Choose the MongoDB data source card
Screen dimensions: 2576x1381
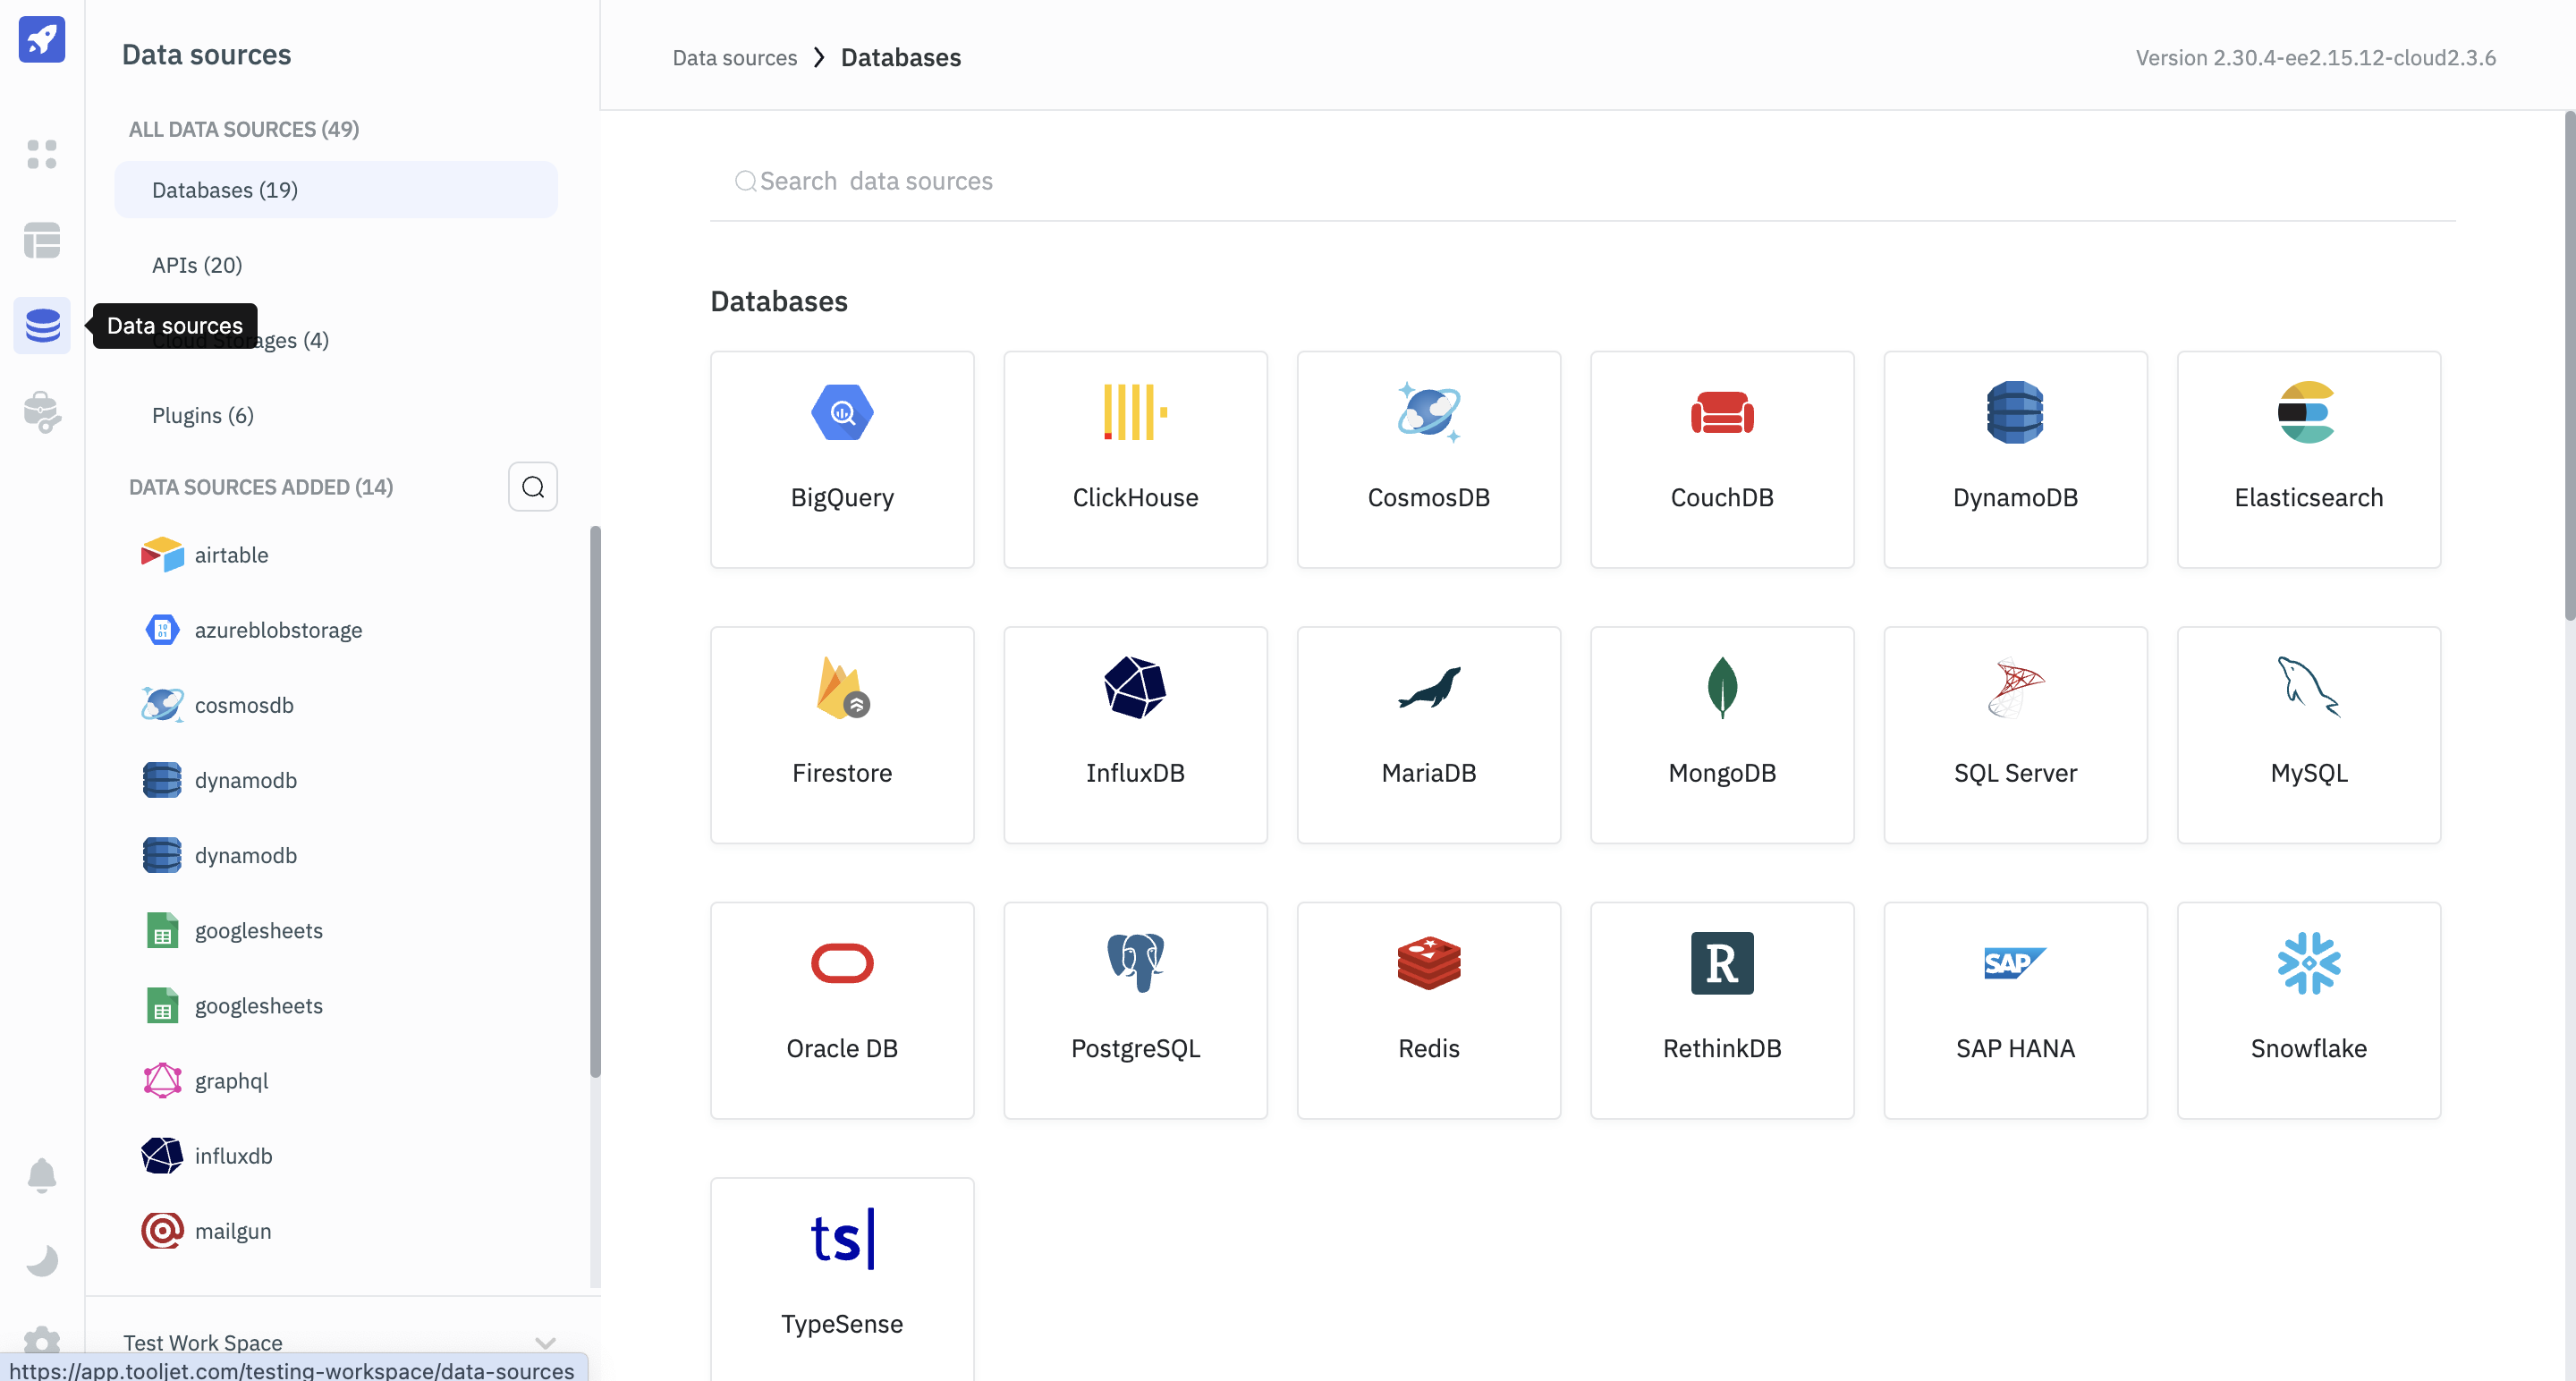point(1721,735)
